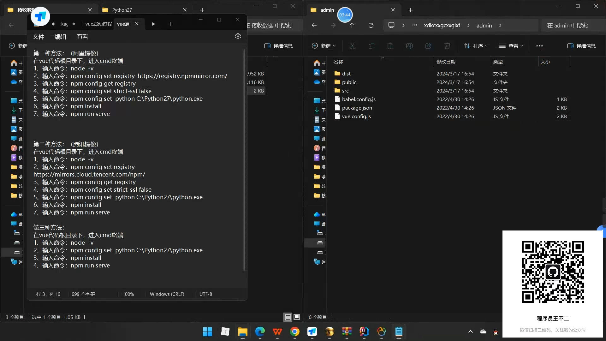This screenshot has height=341, width=606.
Task: Click UTF-8 encoding indicator
Action: (x=206, y=294)
